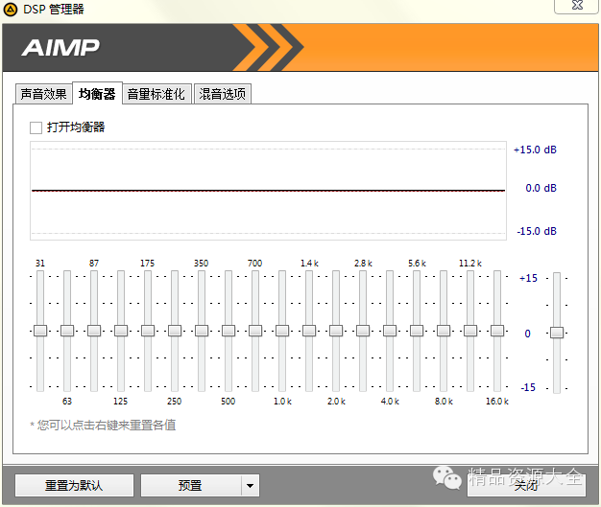Click the 4.0 k band slider handle
This screenshot has height=507, width=601.
point(390,331)
